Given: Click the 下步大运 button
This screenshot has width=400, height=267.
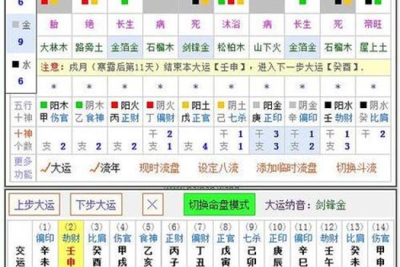Looking at the screenshot, I should point(97,205).
